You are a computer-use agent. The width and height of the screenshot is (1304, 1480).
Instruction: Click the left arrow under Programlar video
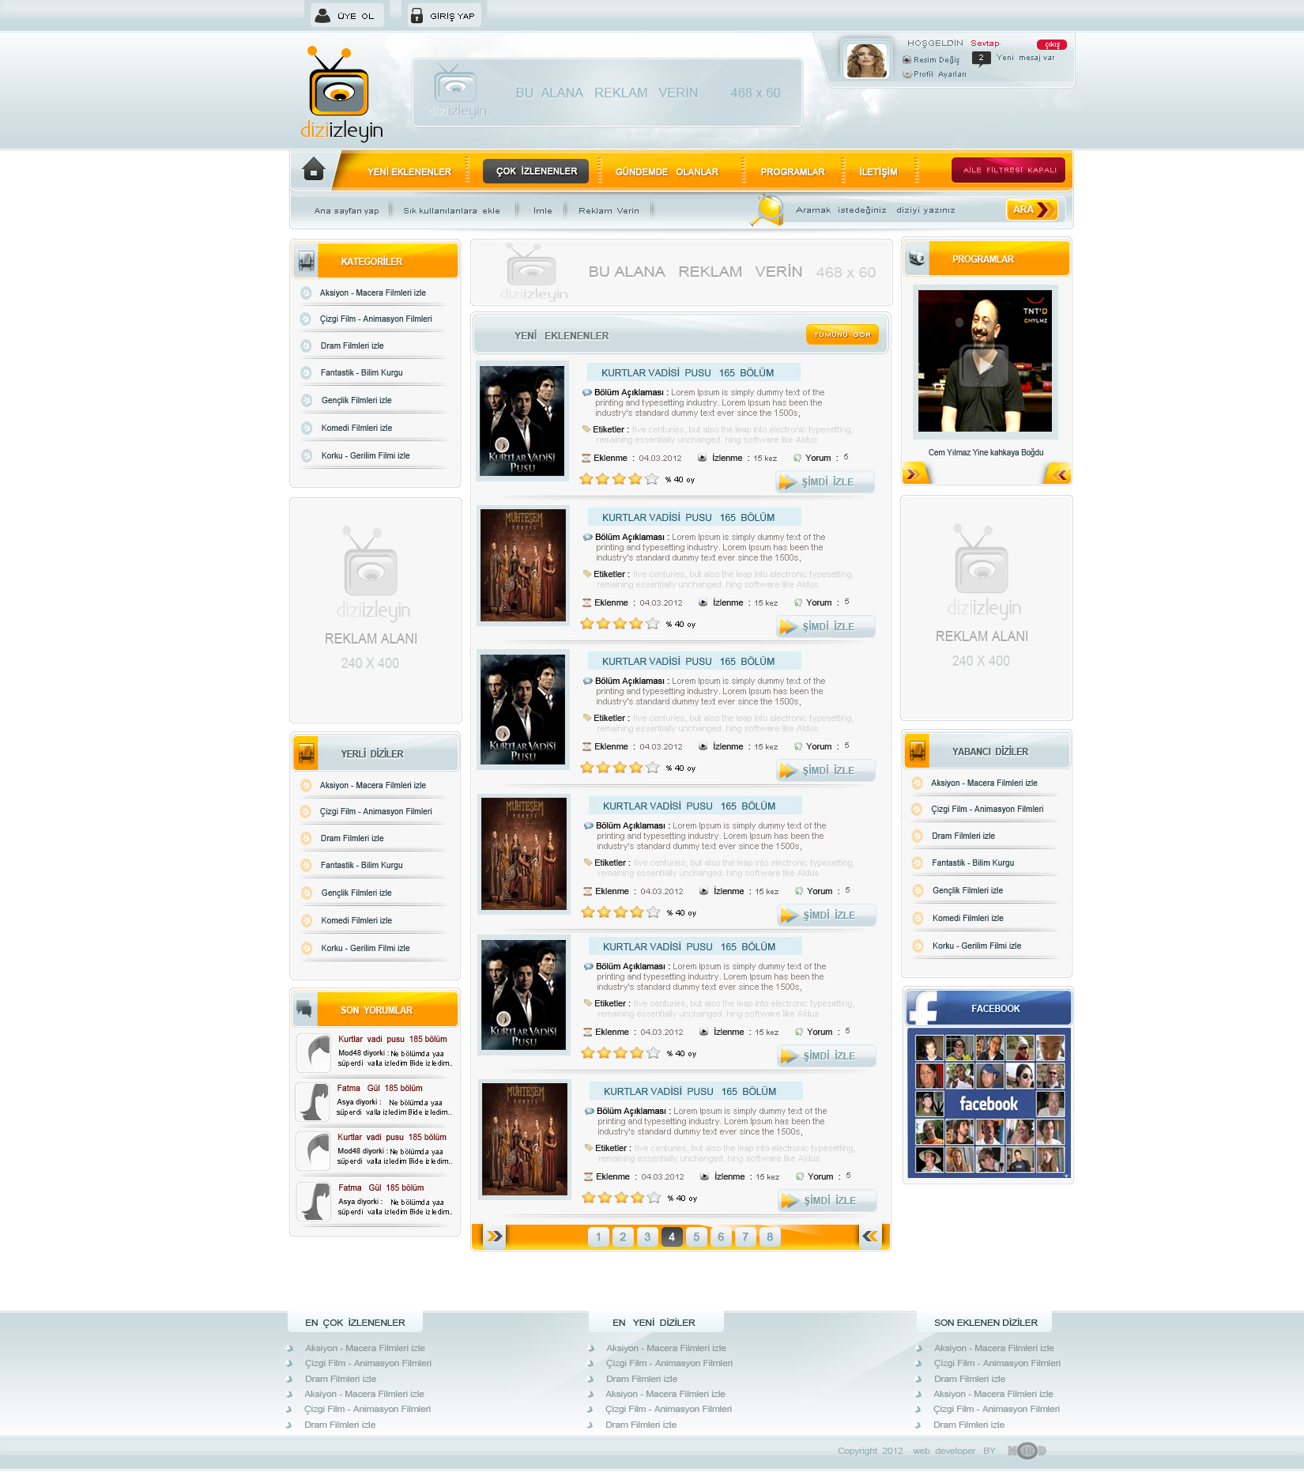click(x=914, y=474)
